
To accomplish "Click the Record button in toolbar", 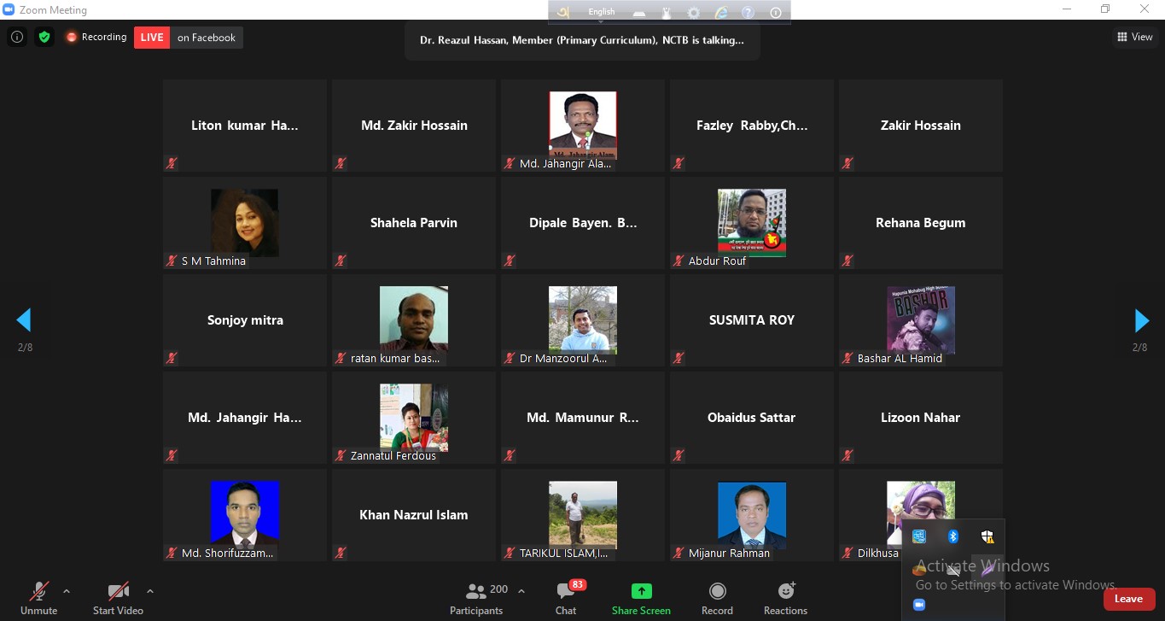I will tap(717, 599).
